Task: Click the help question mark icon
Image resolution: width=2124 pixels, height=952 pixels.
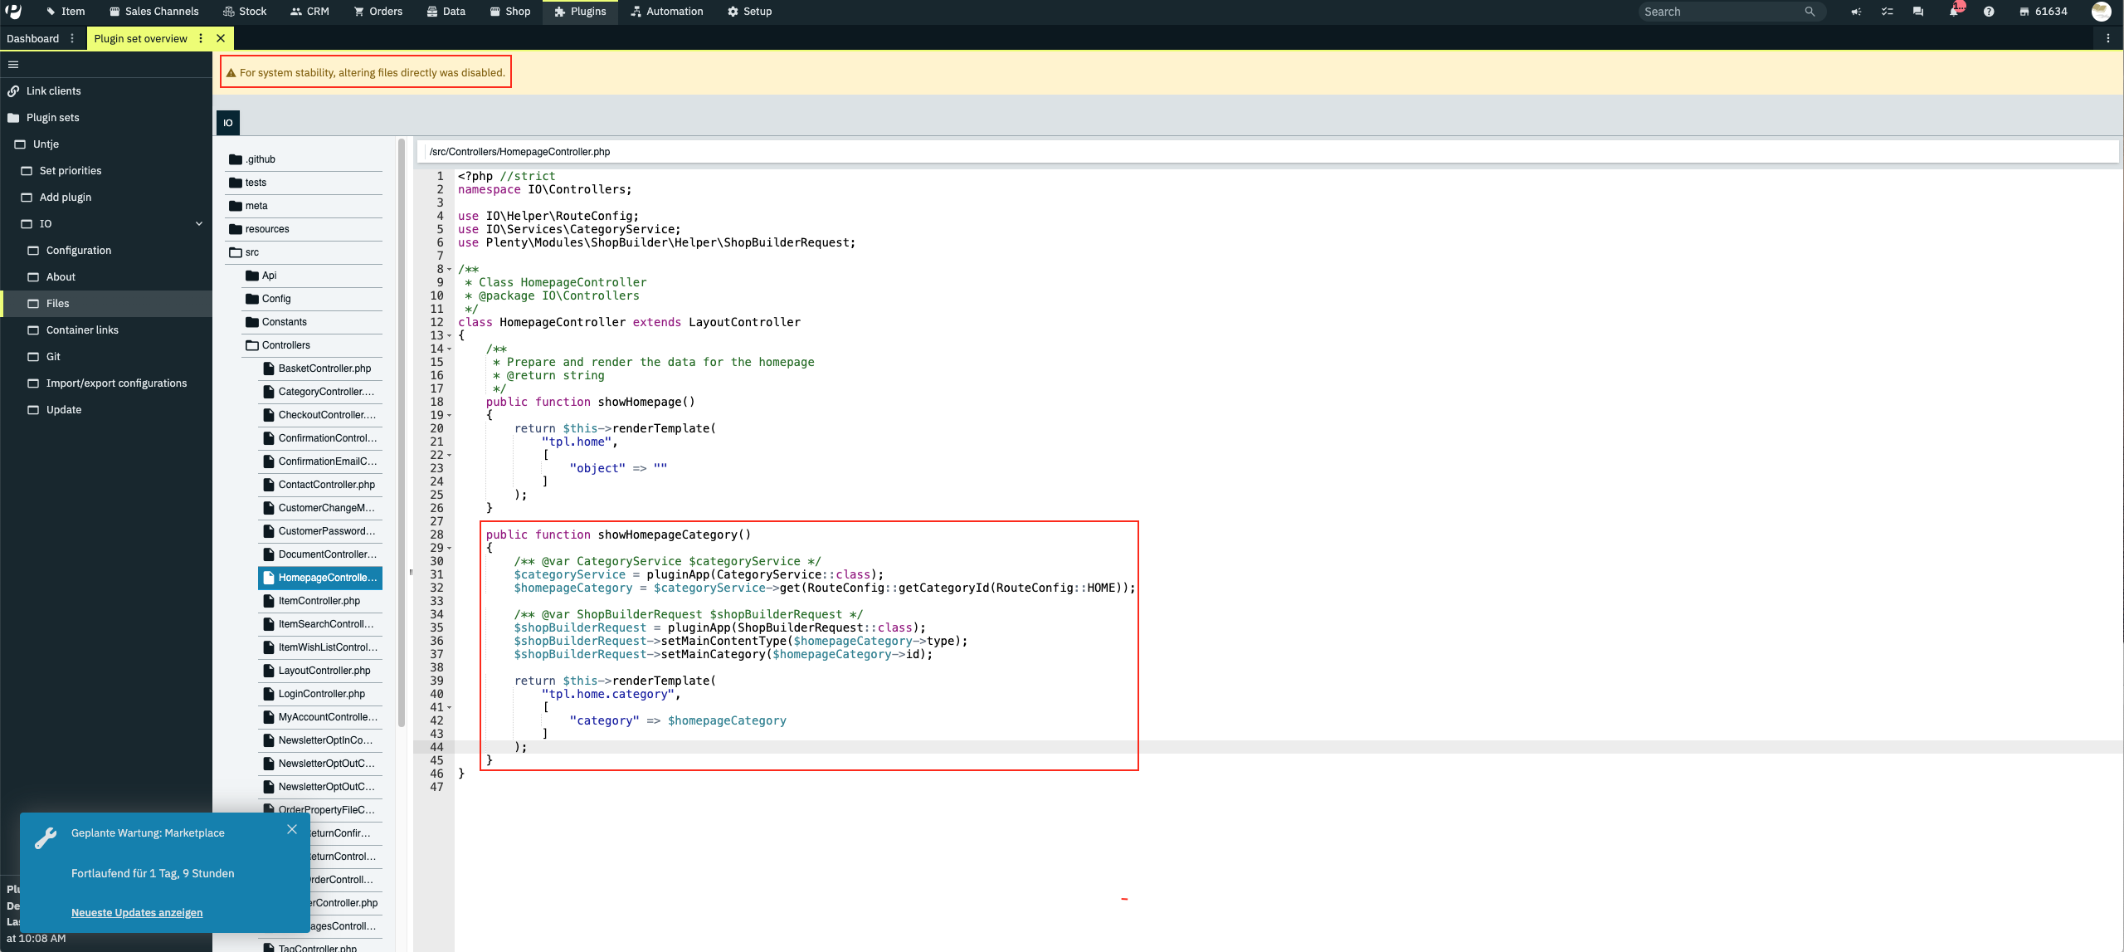Action: tap(1989, 12)
